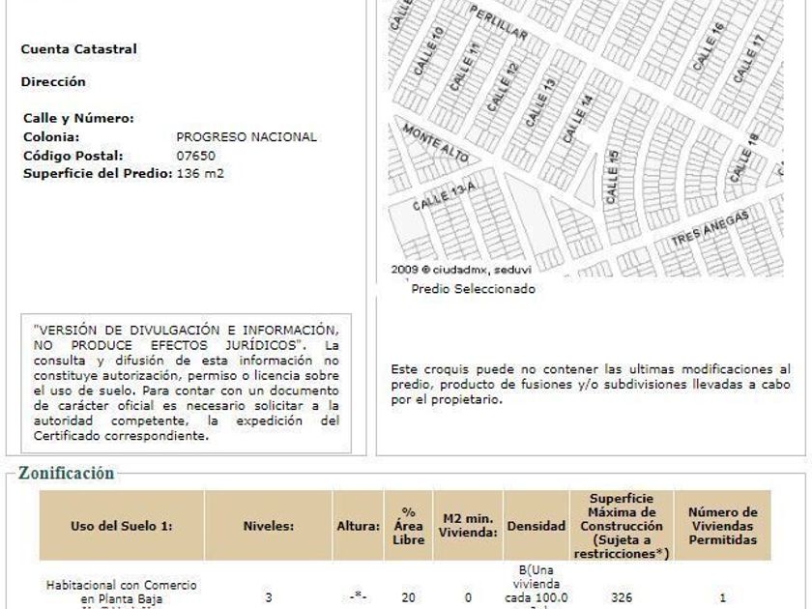Select the PROGRESO NACIONAL colonia value

pos(246,137)
